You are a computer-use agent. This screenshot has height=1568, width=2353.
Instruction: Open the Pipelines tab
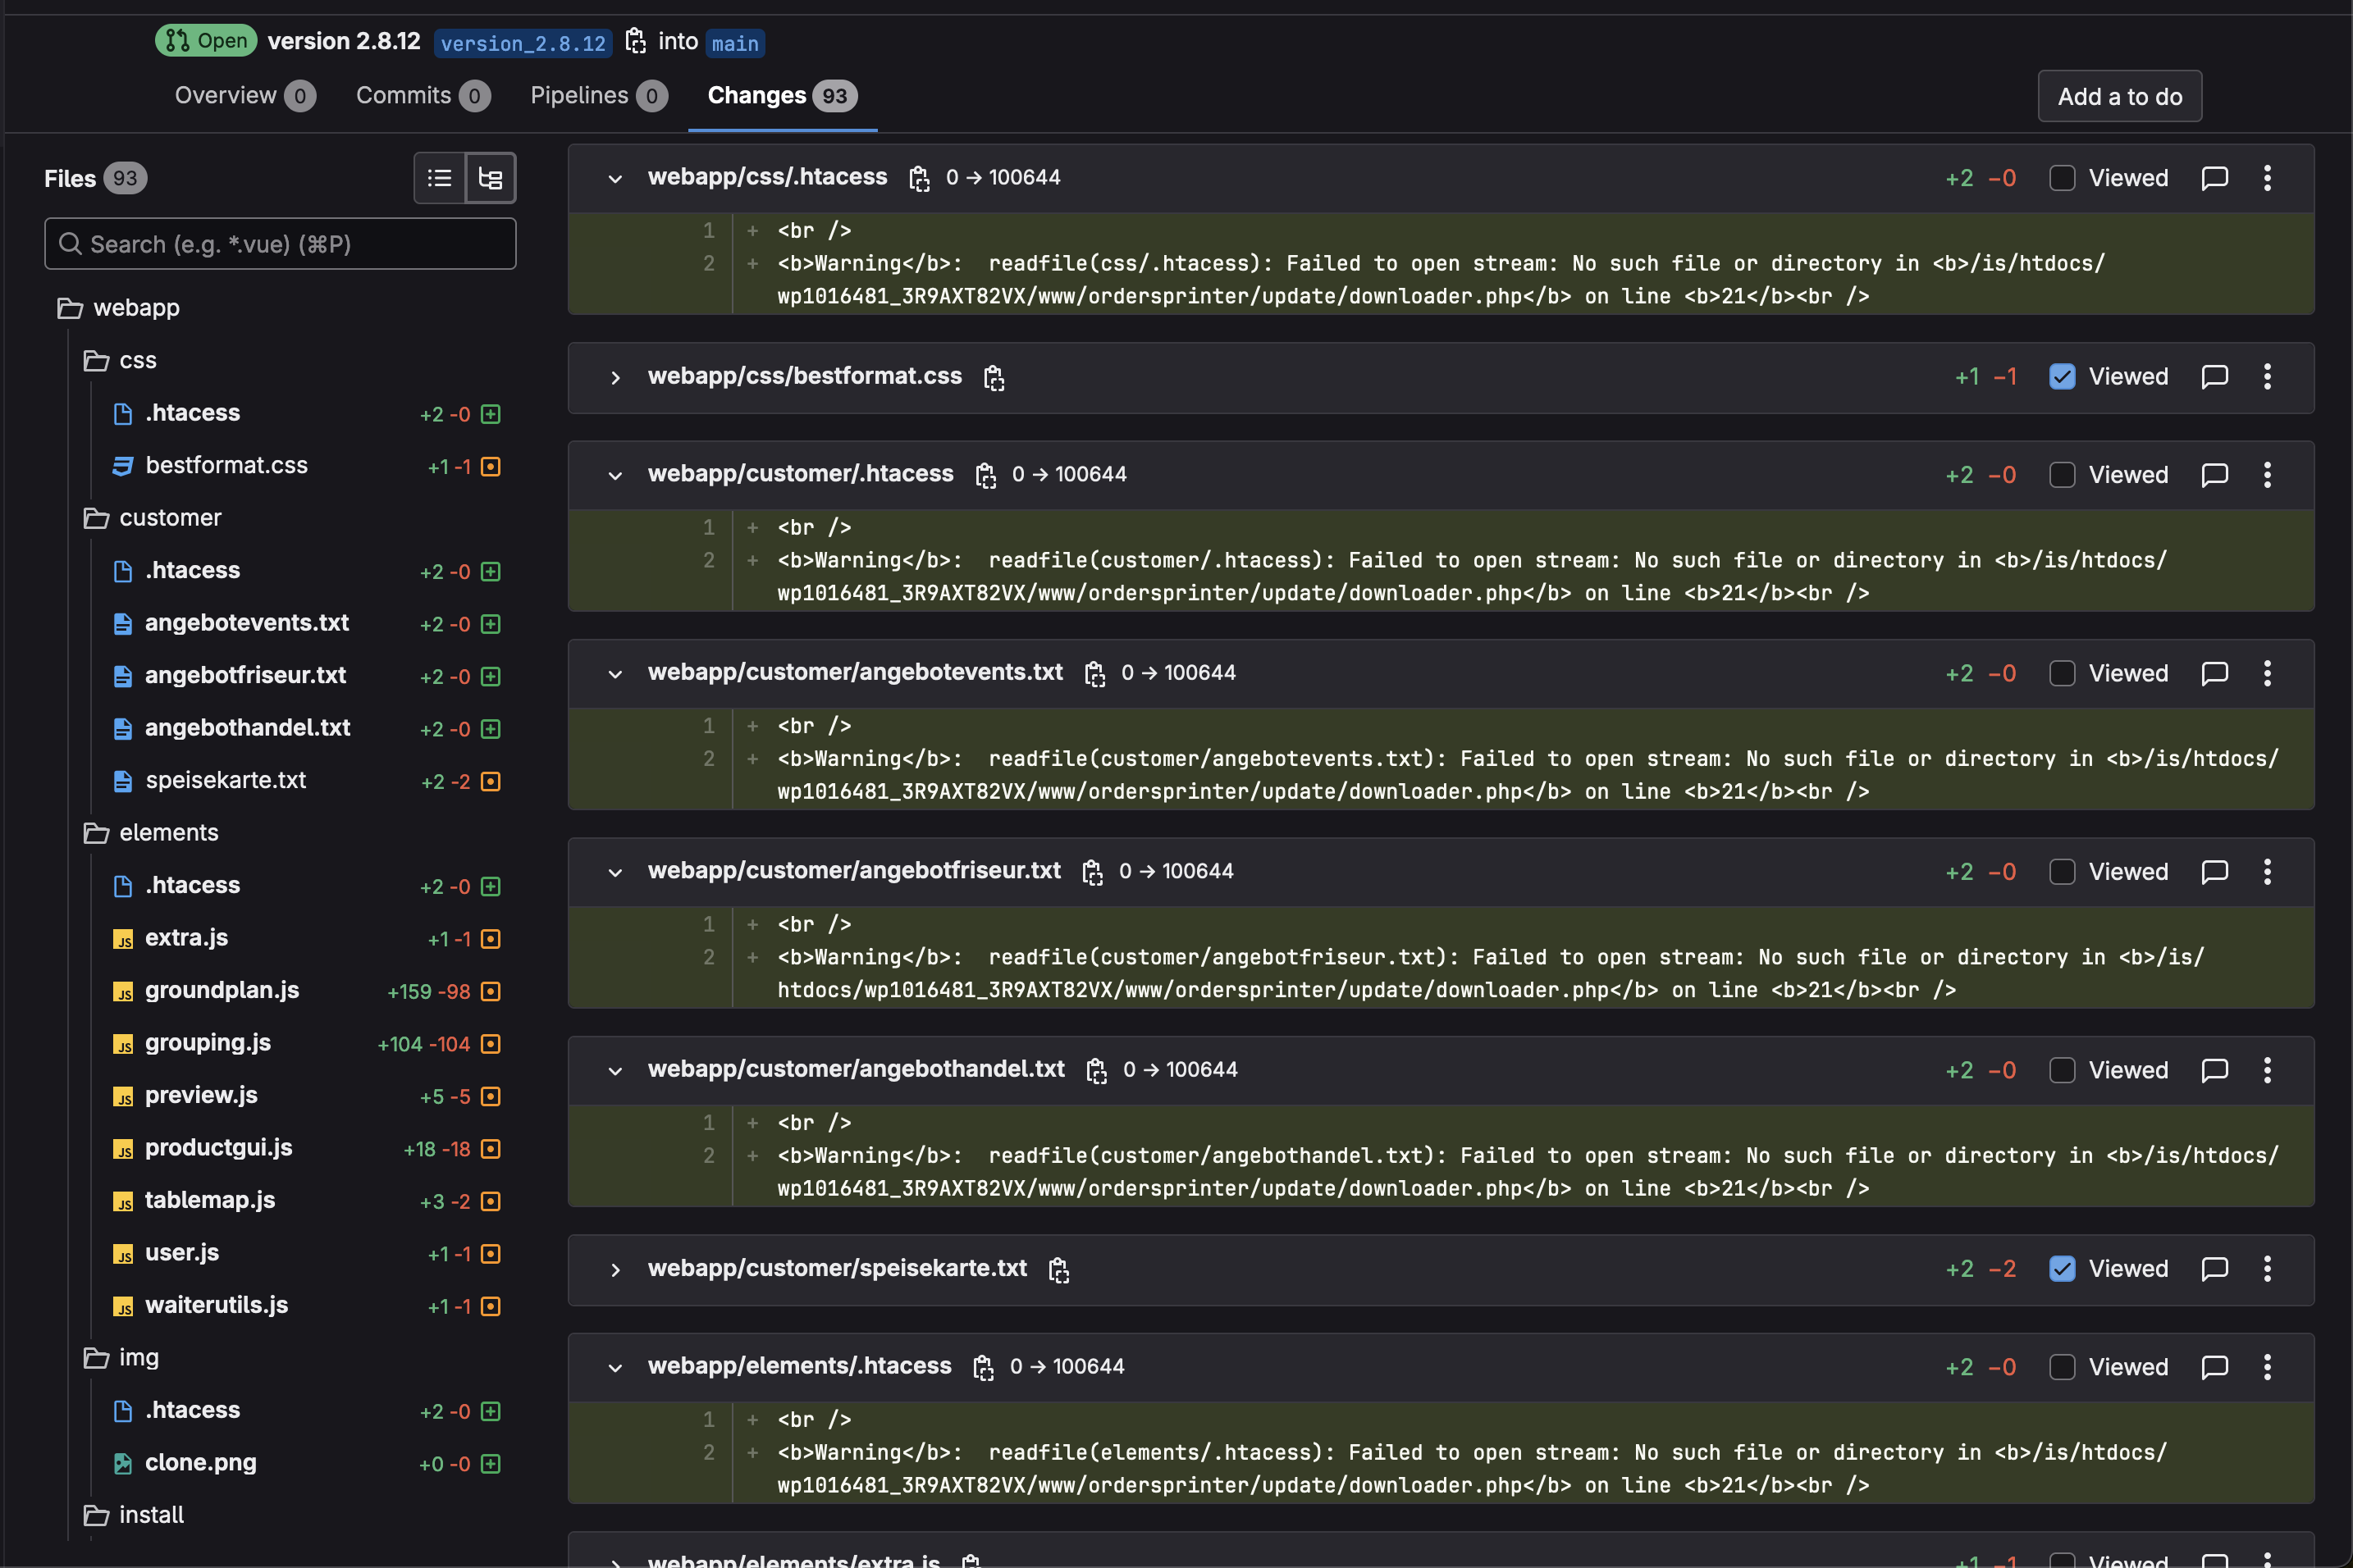pos(598,96)
